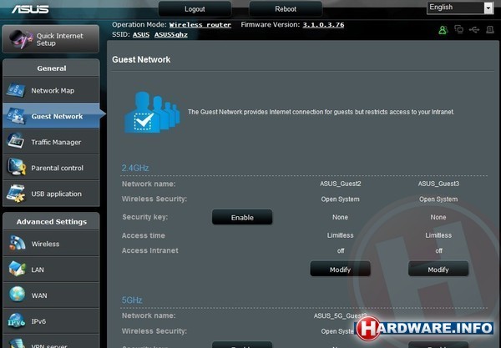
Task: Click the printer status icon at top right
Action: [x=490, y=30]
